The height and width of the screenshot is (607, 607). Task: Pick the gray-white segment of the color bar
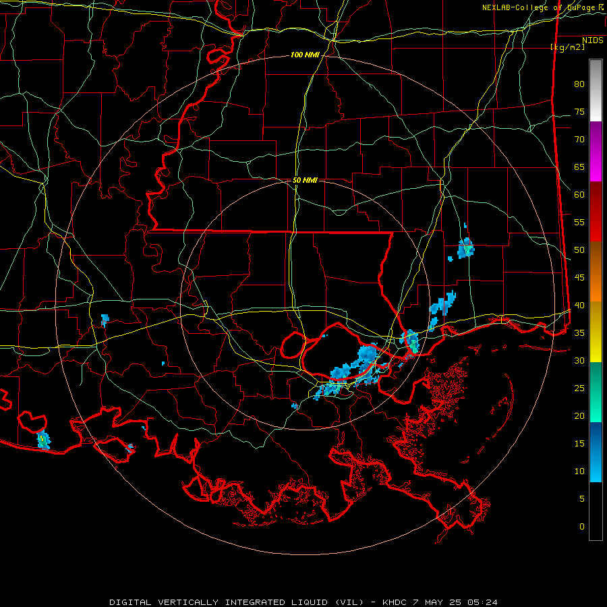(x=596, y=90)
